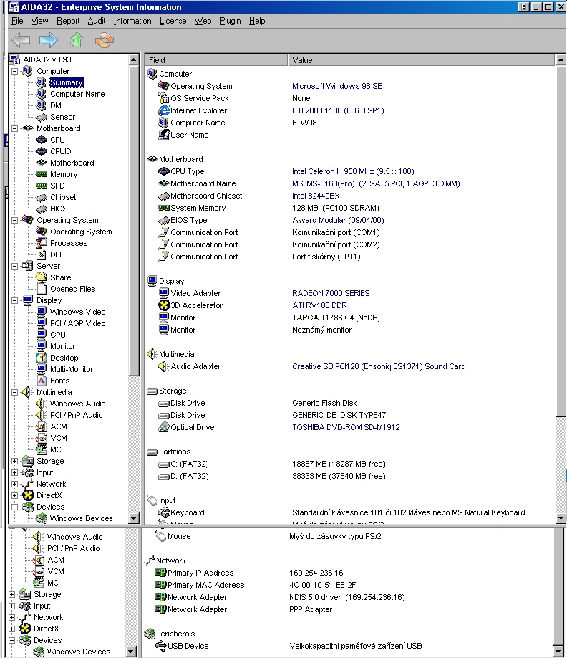Follow the MSI MS-6163(Pro) motherboard link

pos(376,183)
